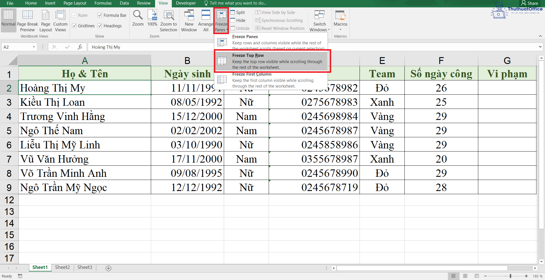
Task: Uncheck the Headings checkbox
Action: pyautogui.click(x=100, y=25)
